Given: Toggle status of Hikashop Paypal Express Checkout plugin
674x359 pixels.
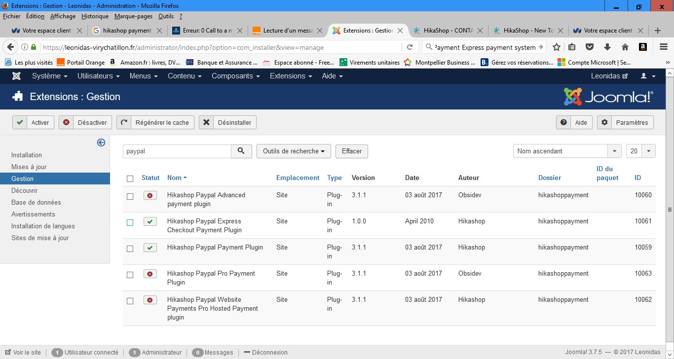Looking at the screenshot, I should (x=150, y=222).
